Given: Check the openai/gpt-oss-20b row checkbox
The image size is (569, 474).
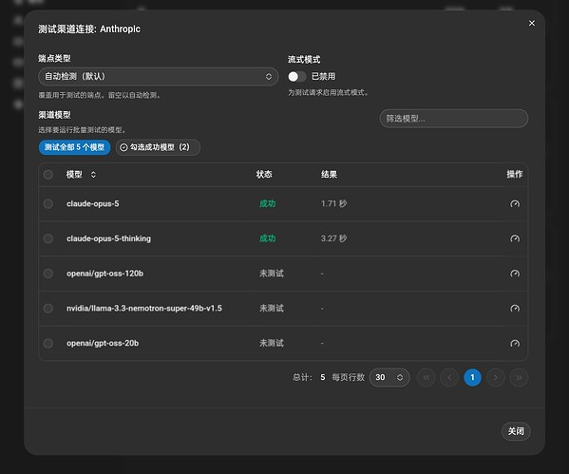Looking at the screenshot, I should 48,343.
